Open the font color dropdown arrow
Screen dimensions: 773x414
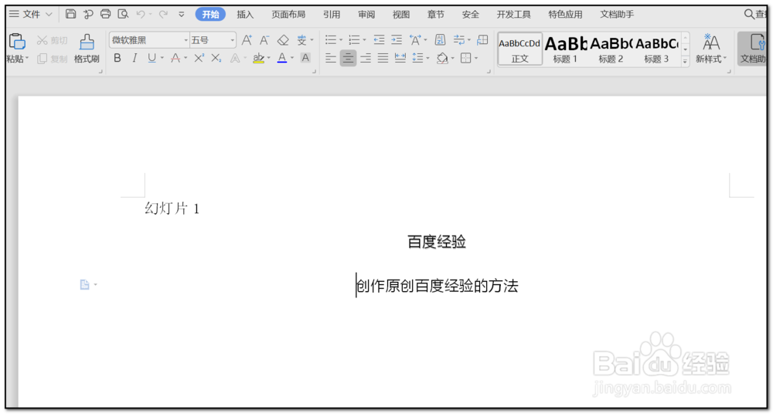tap(292, 58)
